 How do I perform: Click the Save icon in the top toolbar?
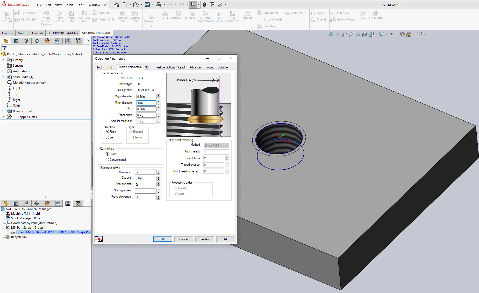(x=147, y=5)
